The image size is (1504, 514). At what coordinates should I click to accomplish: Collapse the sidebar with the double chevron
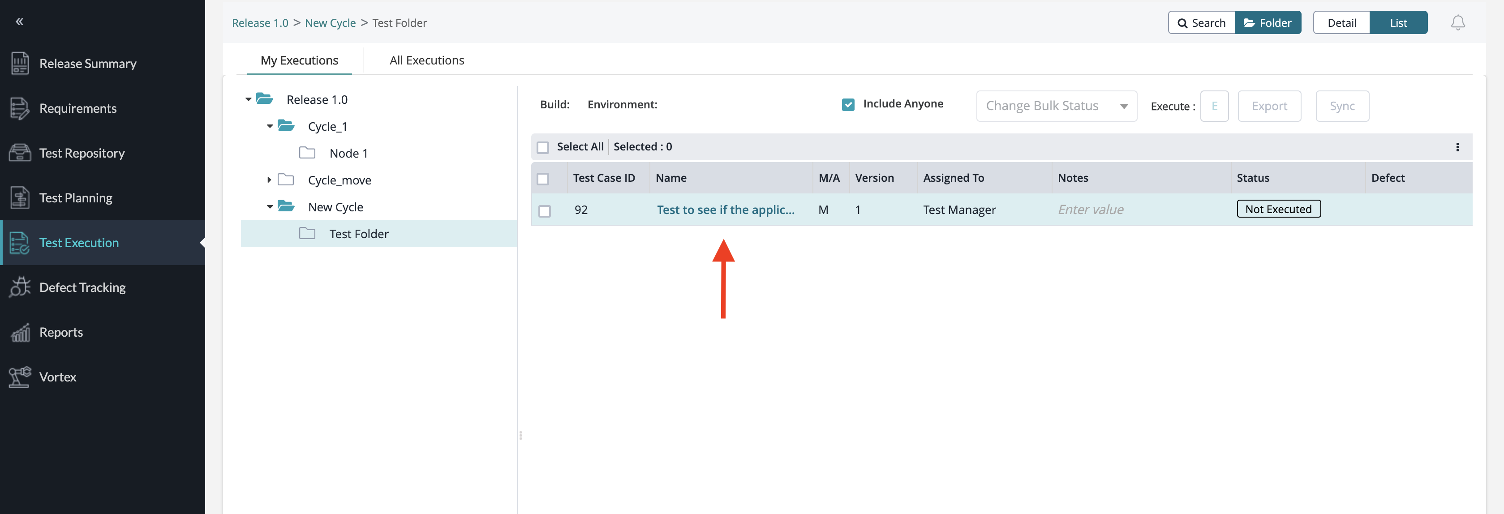[x=19, y=21]
